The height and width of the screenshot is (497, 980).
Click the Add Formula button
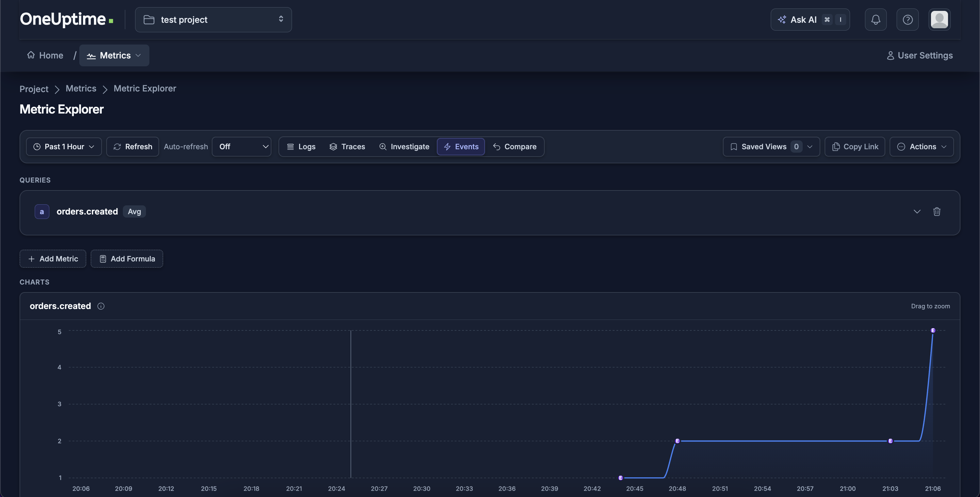[x=127, y=259]
